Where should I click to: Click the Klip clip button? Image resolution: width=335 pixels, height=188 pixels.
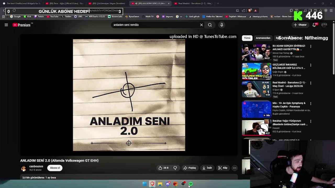(223, 168)
